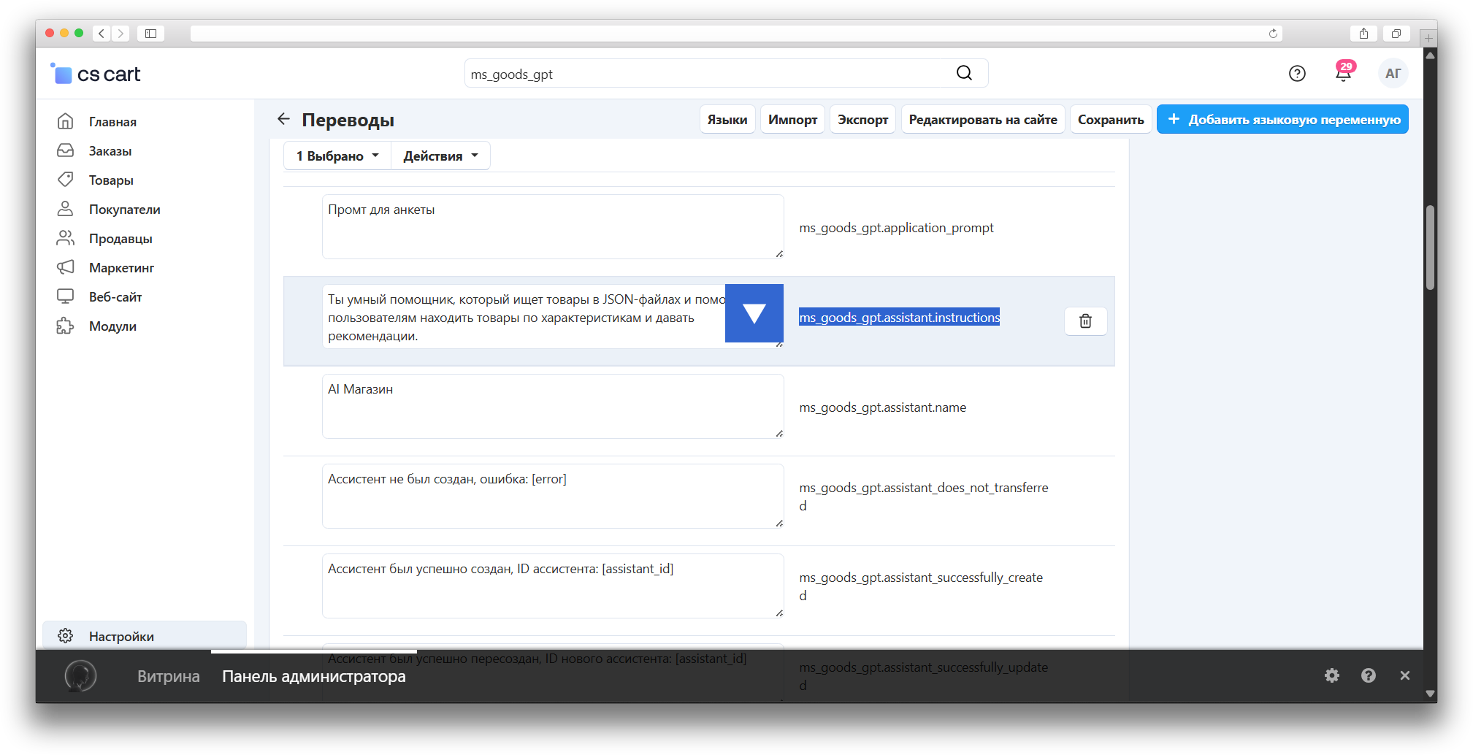Click the gear icon in bottom panel
1473x755 pixels.
[x=1332, y=675]
